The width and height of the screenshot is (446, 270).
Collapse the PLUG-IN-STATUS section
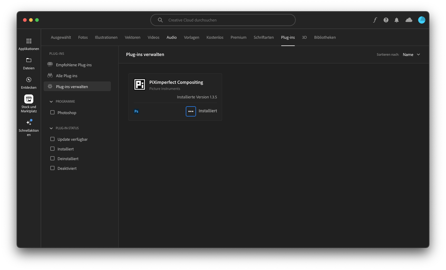click(51, 128)
